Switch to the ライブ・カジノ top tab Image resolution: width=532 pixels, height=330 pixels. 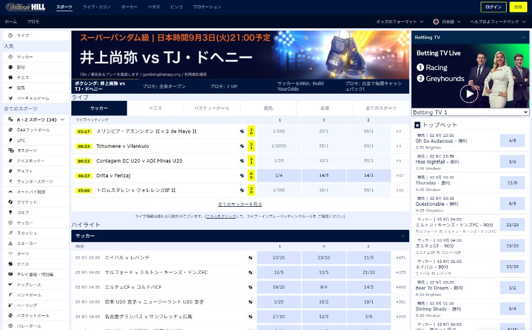pos(97,7)
